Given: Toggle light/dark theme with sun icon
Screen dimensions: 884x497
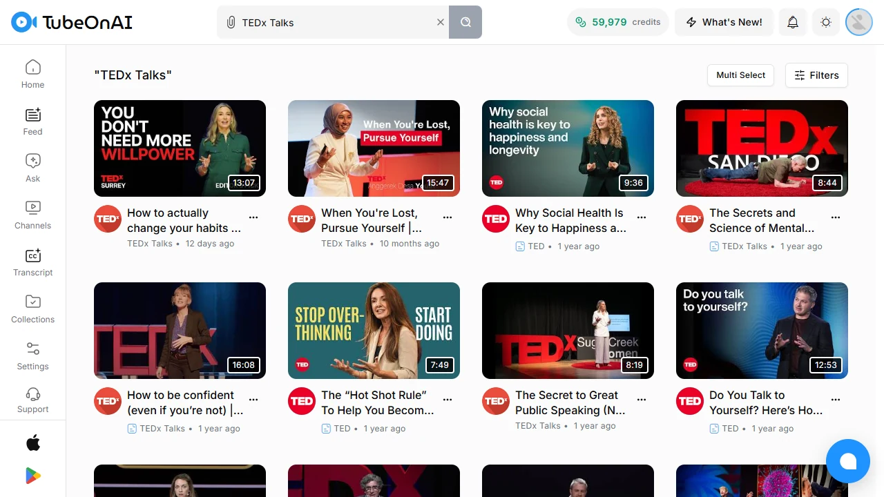Looking at the screenshot, I should click(x=826, y=22).
